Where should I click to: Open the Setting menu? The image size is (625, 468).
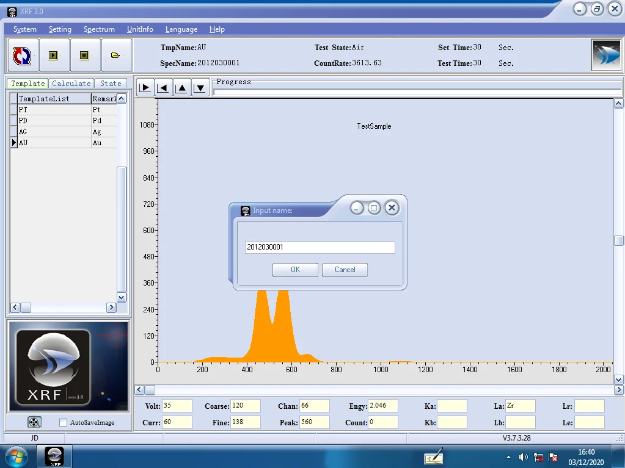point(60,29)
